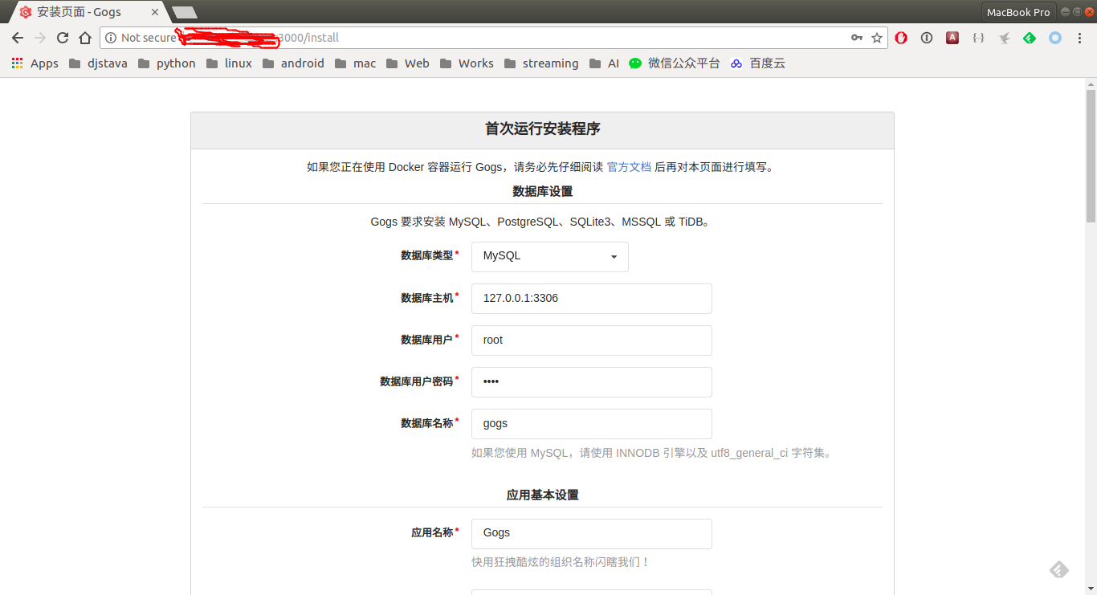Click the Gogs 要求安装 MySQL requirement text

(x=542, y=222)
